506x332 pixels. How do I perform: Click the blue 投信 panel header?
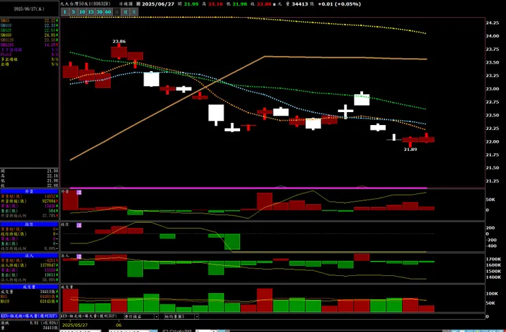29,224
